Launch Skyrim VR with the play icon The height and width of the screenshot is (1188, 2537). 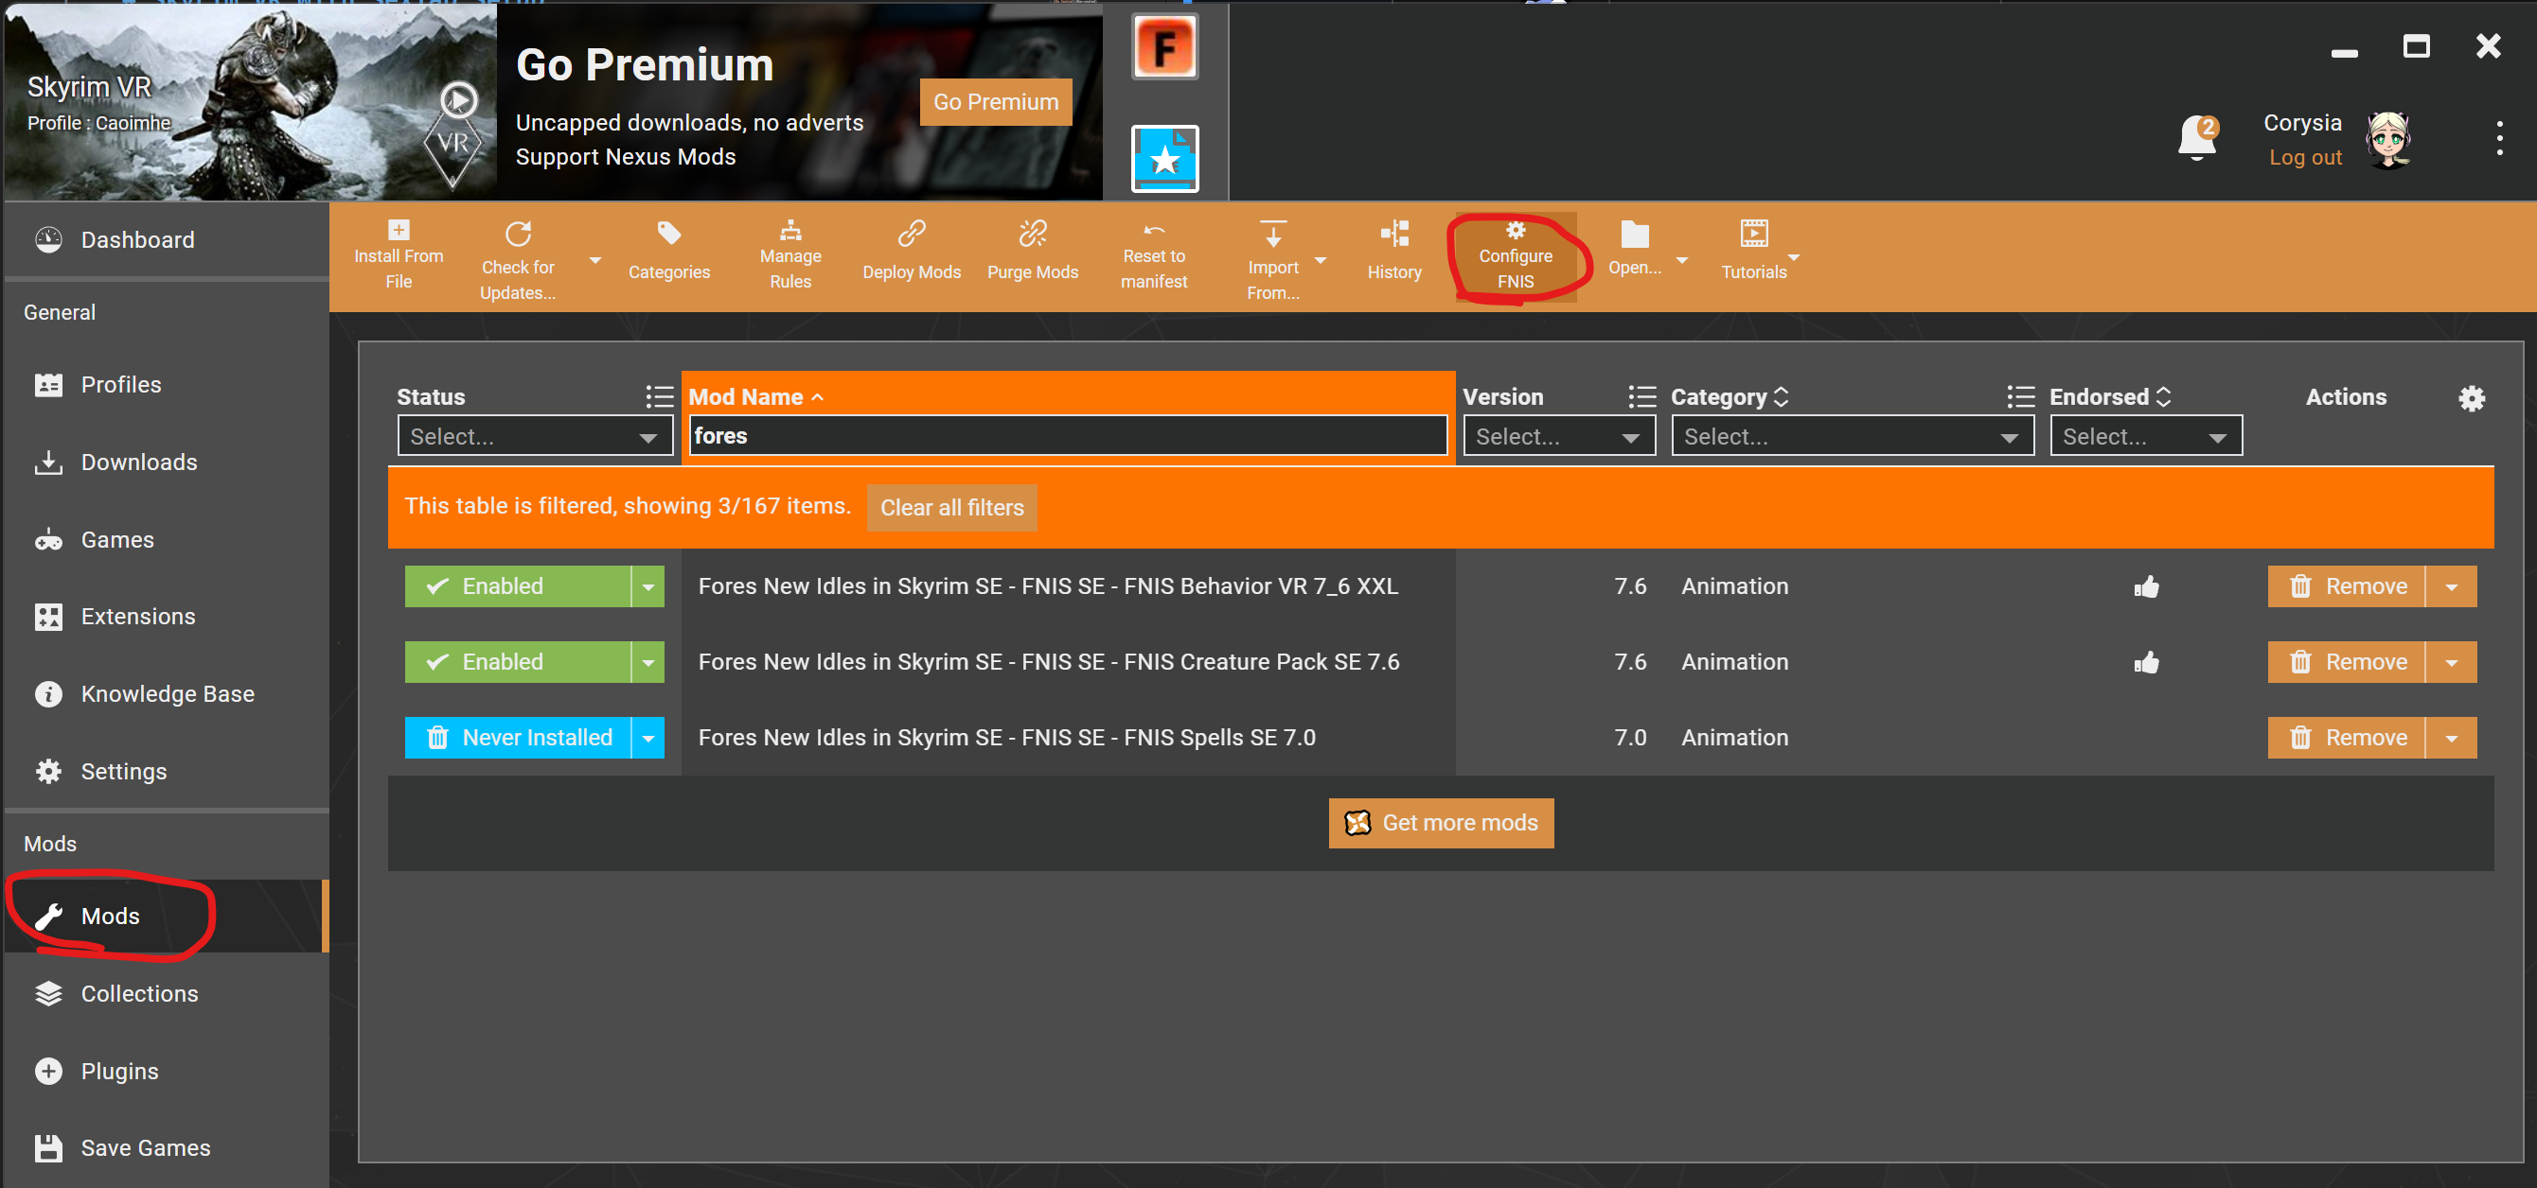click(458, 100)
